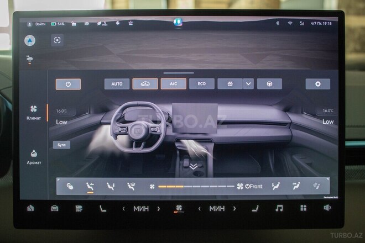This screenshot has width=365, height=243.
Task: Turn off Front climate zone
Action: pos(254,186)
